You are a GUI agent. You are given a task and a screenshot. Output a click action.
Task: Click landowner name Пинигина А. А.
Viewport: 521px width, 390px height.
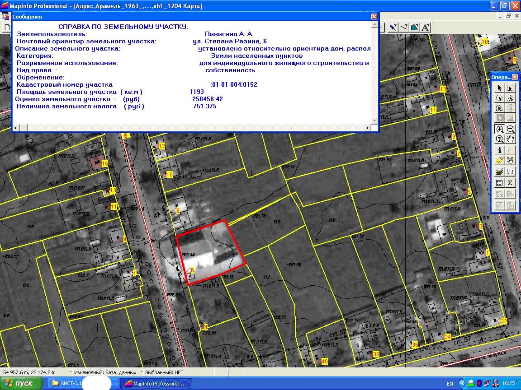229,34
